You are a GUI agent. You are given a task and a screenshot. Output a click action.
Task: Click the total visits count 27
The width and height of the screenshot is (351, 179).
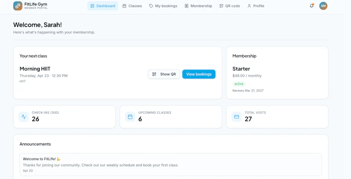(248, 119)
